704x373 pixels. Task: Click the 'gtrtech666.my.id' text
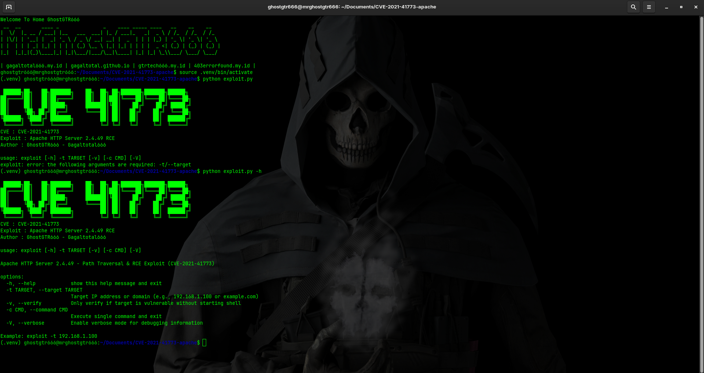162,66
